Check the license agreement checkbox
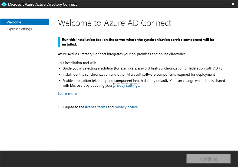The image size is (238, 167). pos(60,107)
